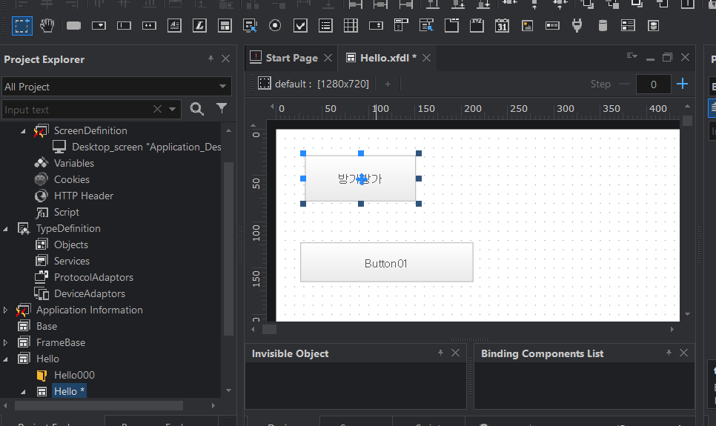The image size is (716, 426).
Task: Click the Project Explorer horizontal scrollbar
Action: click(x=99, y=405)
